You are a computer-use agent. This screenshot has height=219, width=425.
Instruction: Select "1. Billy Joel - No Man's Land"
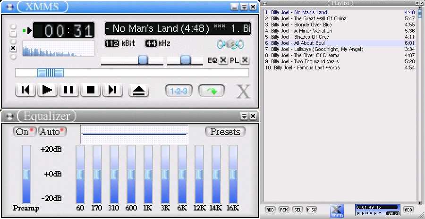coord(340,12)
